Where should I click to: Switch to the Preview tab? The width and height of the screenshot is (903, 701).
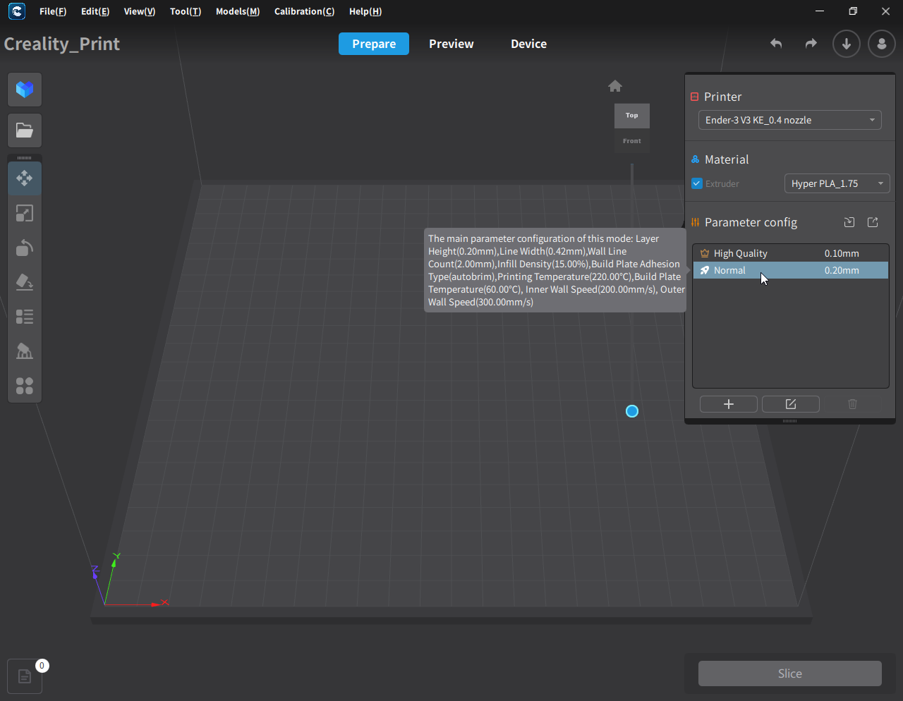coord(451,44)
